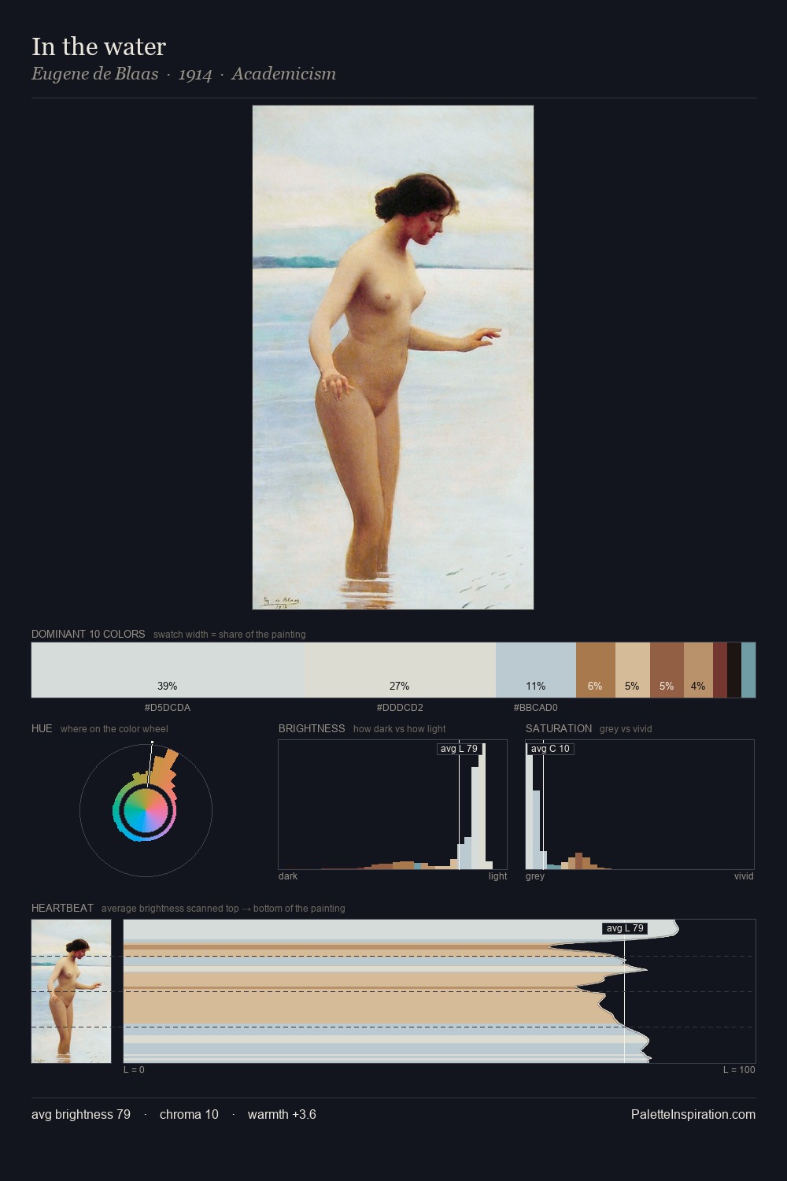The image size is (787, 1181).
Task: Open the large painting image
Action: 393,357
